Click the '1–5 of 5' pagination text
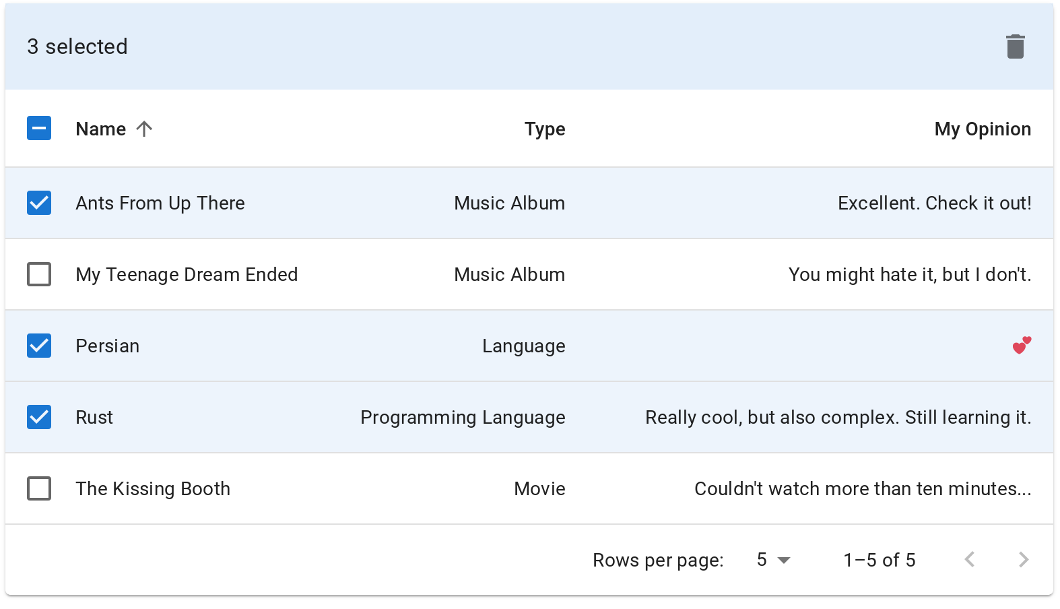 (880, 560)
